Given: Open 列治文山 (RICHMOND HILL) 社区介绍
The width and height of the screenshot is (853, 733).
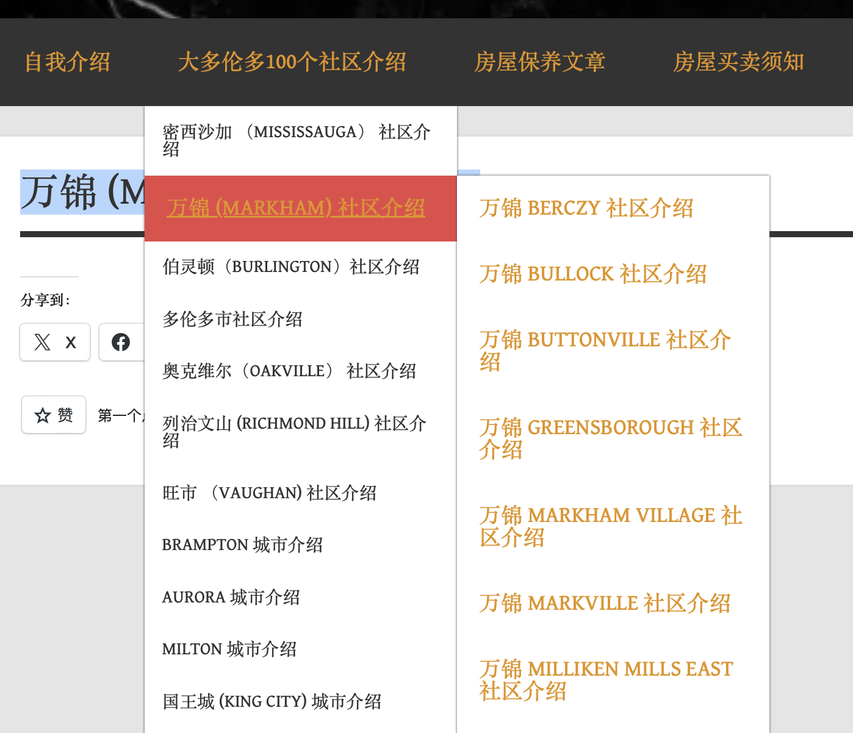Looking at the screenshot, I should (x=294, y=431).
